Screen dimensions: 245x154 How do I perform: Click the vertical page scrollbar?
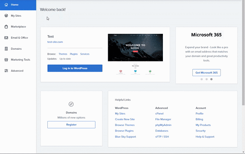point(243,53)
